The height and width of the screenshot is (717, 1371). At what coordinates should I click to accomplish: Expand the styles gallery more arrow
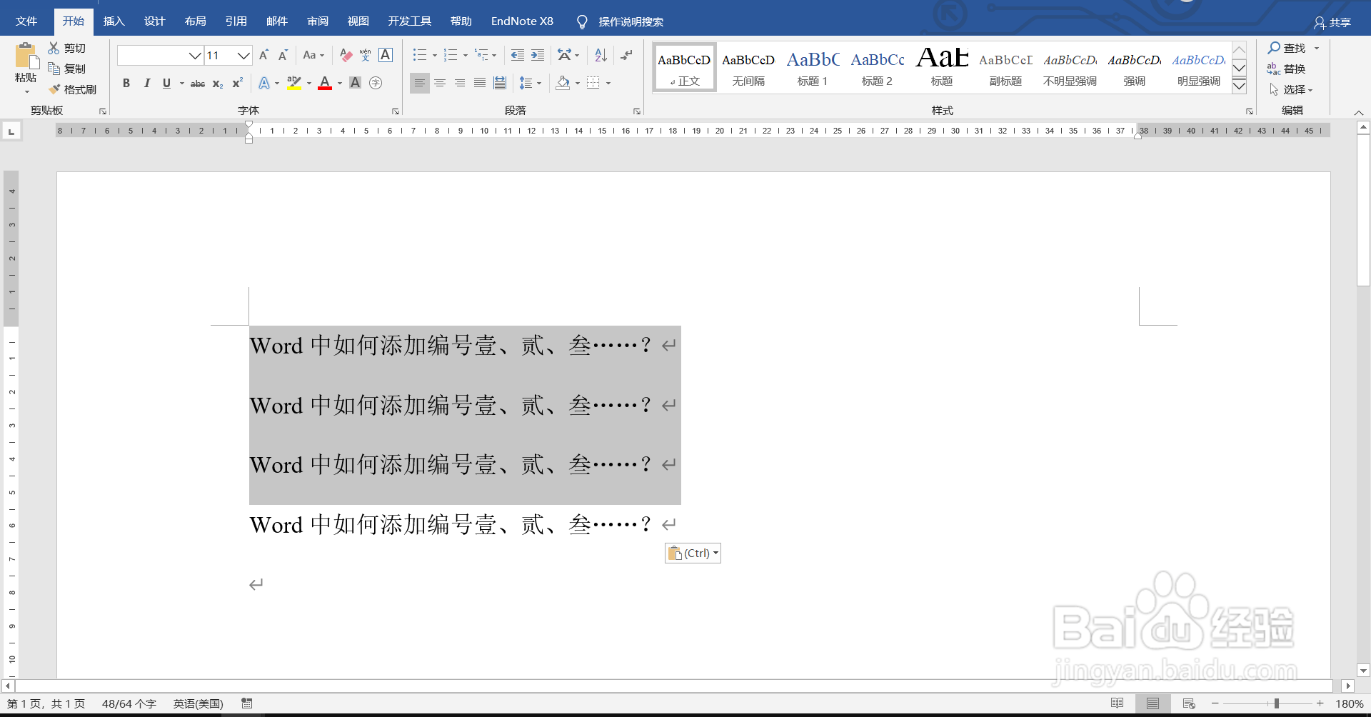tap(1240, 86)
